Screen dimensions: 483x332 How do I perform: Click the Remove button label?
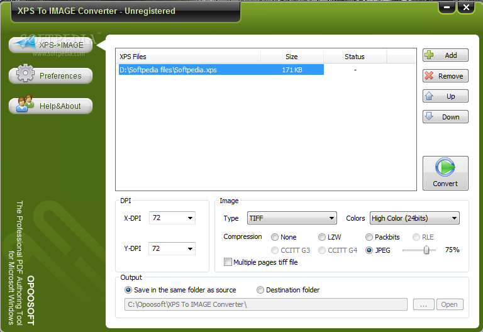[451, 76]
